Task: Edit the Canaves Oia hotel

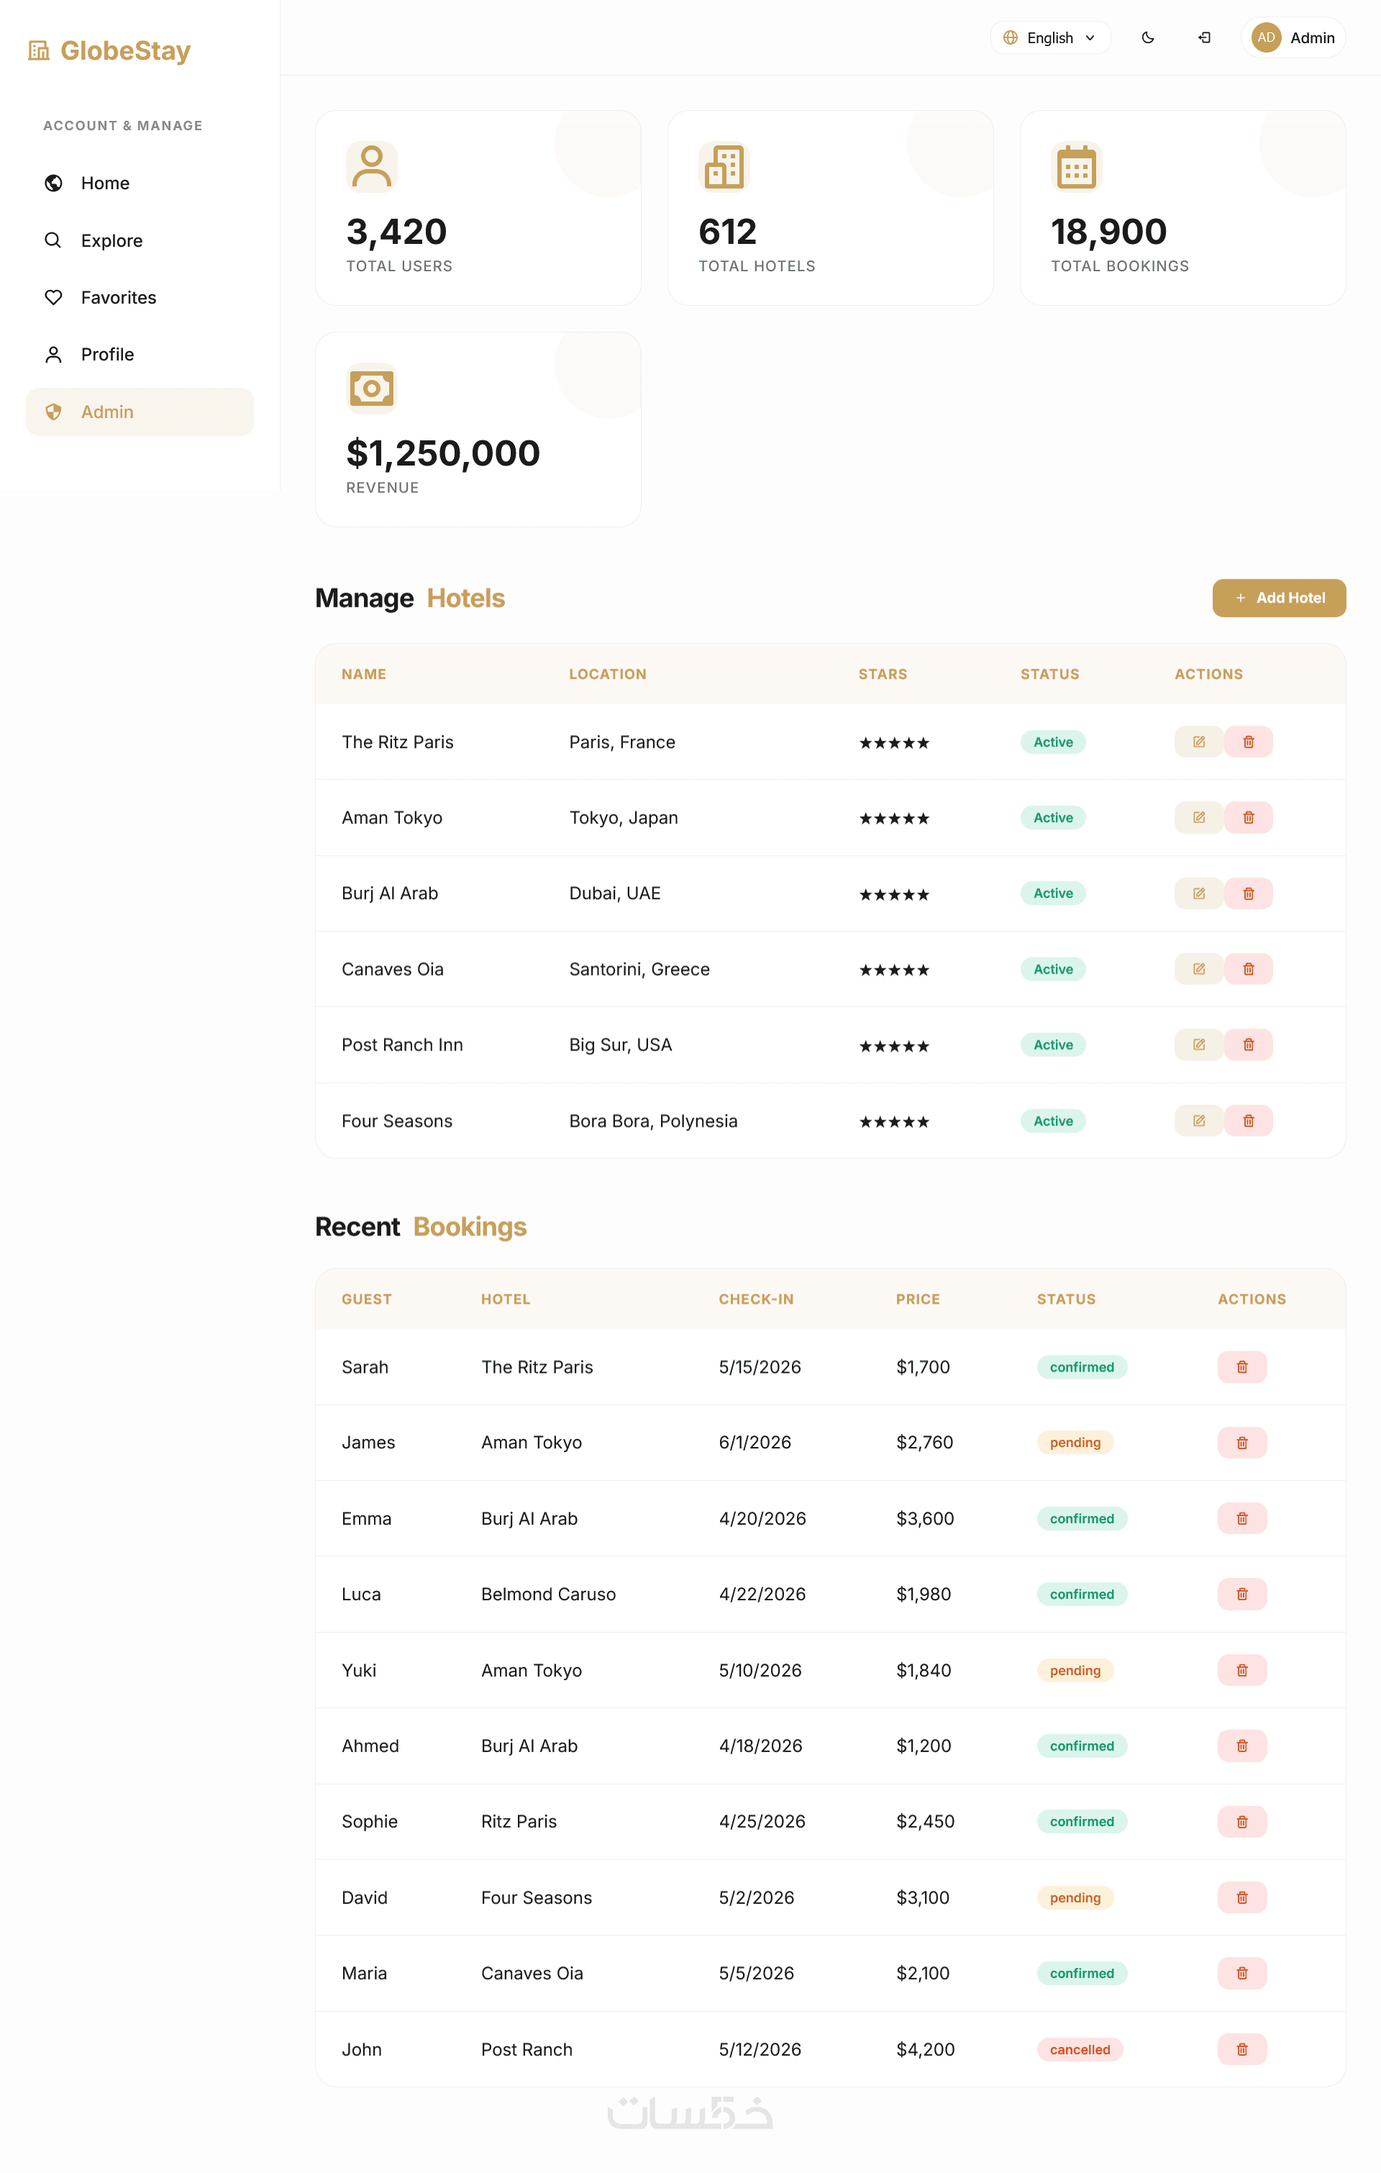Action: click(x=1198, y=969)
